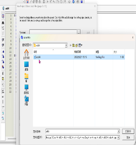Expand the look-in folder add4 dropdown

tap(66, 45)
